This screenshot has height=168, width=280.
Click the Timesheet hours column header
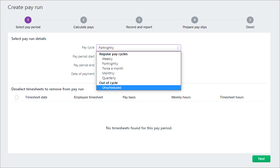231,97
